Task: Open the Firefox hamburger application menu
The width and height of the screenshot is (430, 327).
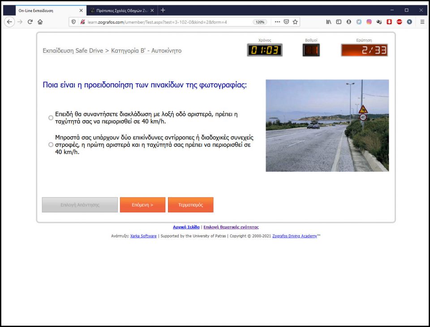Action: [x=422, y=22]
